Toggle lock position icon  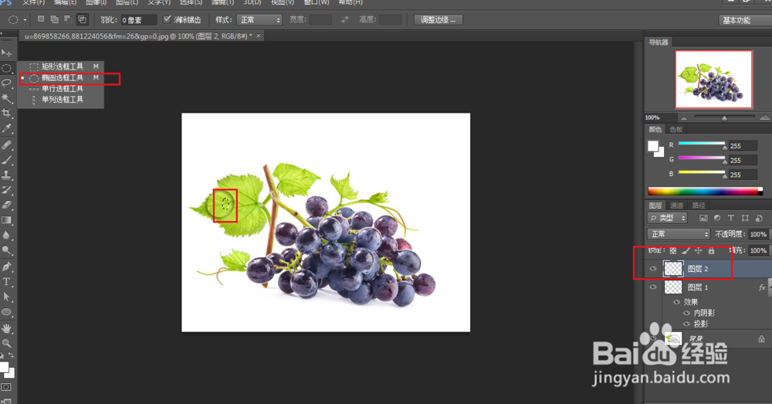698,251
